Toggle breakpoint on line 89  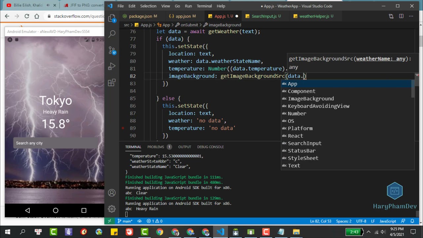tap(123, 128)
